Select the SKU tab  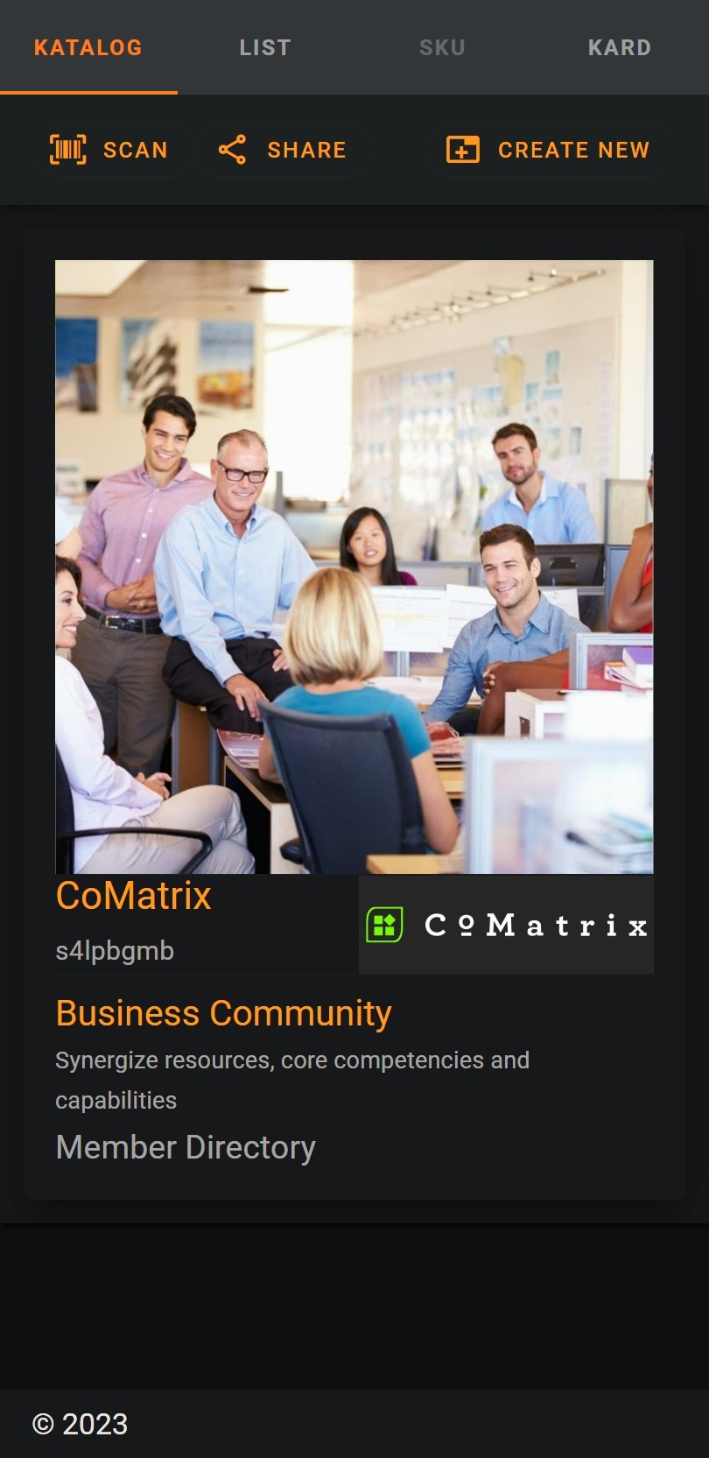[x=442, y=47]
